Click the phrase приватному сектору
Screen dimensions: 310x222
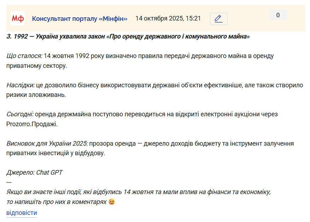[36, 66]
